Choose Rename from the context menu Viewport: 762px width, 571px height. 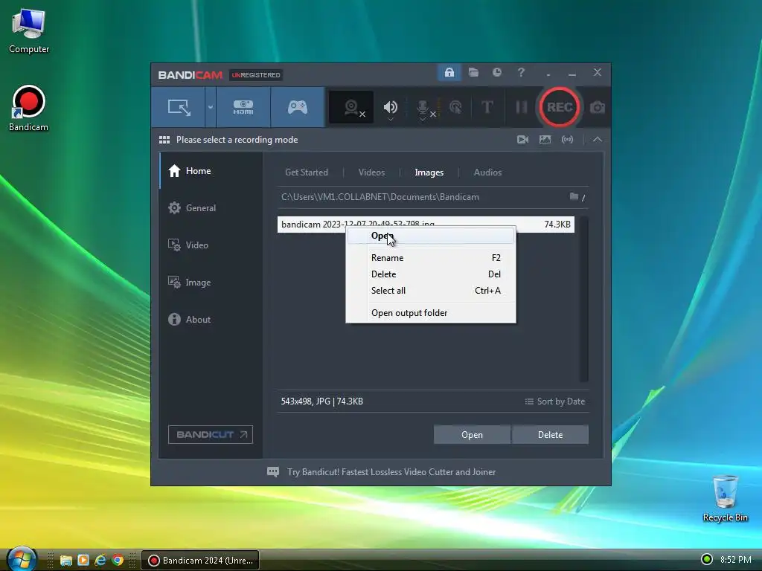431,258
